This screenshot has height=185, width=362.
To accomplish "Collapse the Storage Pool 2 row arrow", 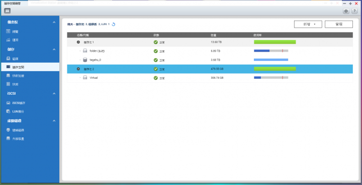I will point(78,69).
